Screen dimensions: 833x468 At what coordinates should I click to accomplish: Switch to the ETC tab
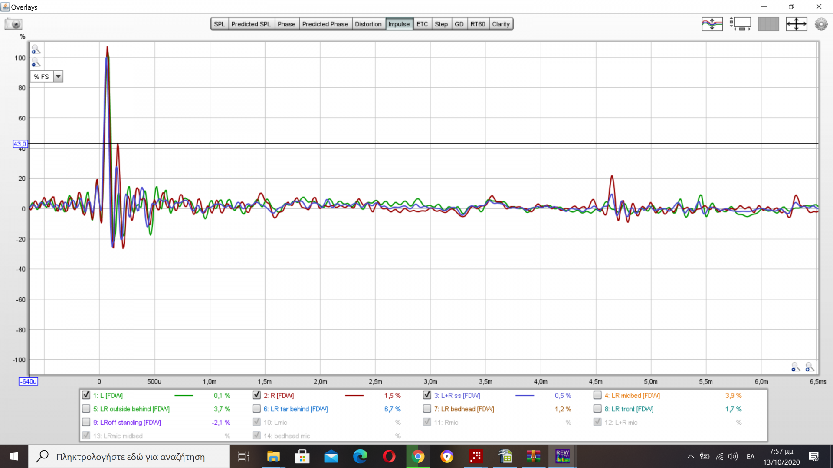point(422,24)
